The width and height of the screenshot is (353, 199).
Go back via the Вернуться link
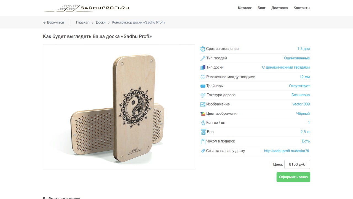click(54, 22)
